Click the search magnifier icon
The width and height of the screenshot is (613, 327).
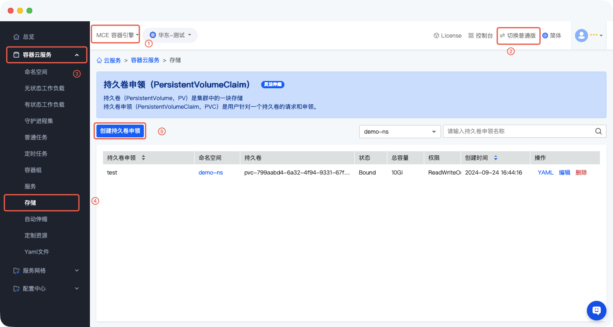point(598,131)
